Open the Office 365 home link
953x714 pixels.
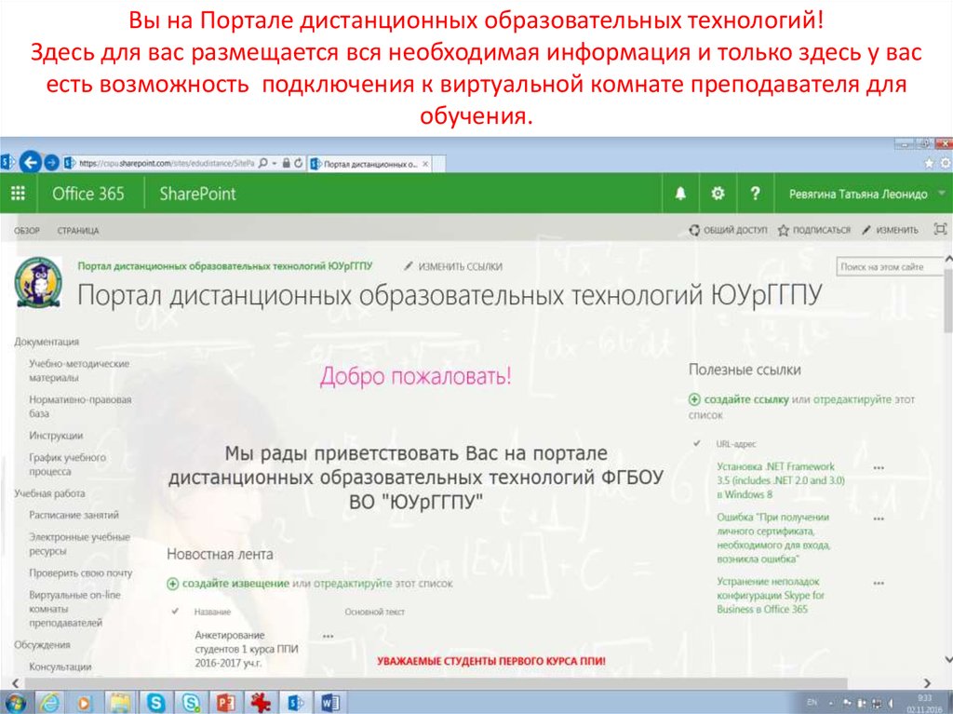click(x=88, y=194)
